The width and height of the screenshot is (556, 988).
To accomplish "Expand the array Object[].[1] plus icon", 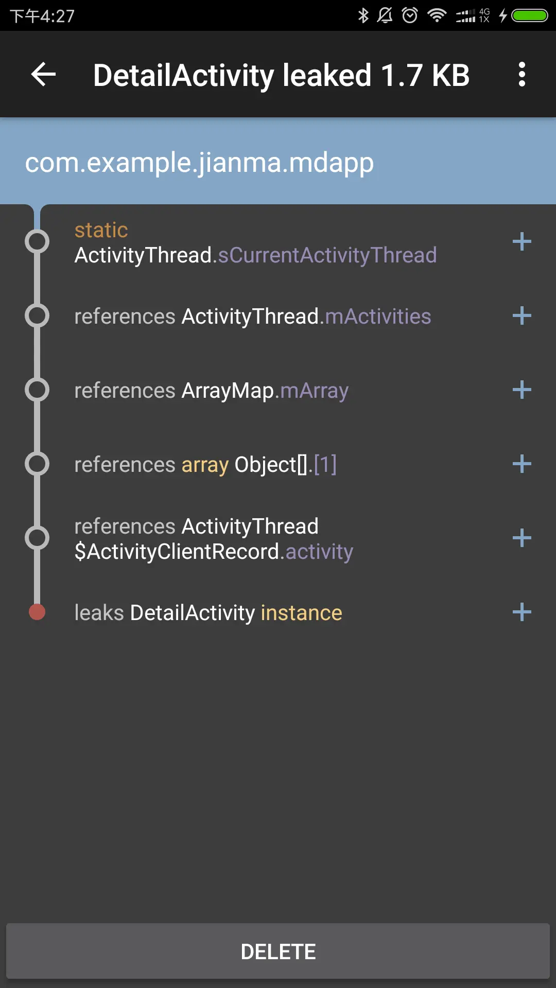I will coord(522,464).
